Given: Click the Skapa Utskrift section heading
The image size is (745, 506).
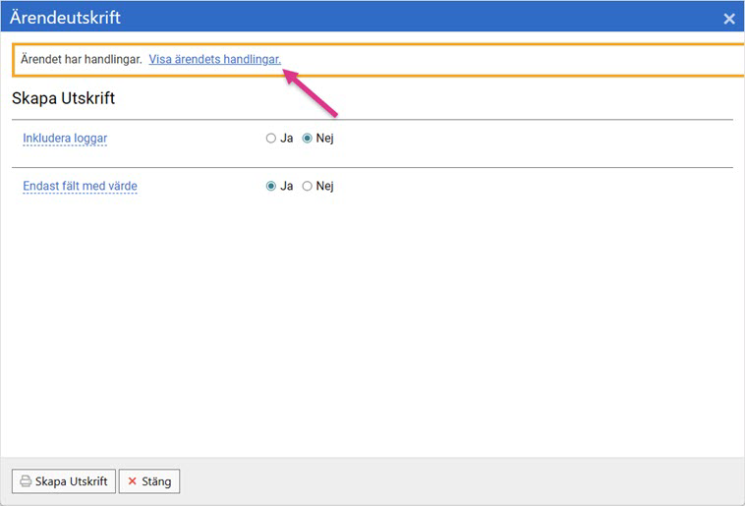Looking at the screenshot, I should click(x=64, y=99).
